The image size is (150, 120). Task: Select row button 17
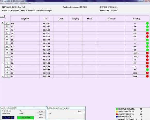7,76
